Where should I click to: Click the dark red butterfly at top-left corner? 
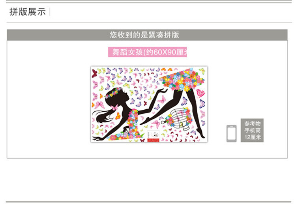pyautogui.click(x=94, y=73)
